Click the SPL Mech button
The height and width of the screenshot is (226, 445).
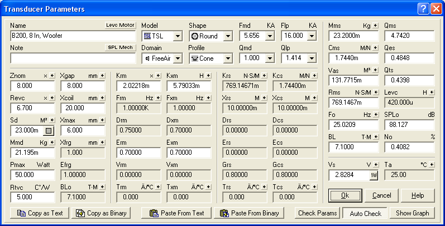pyautogui.click(x=121, y=47)
